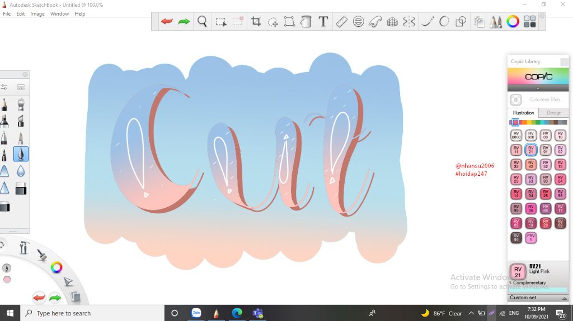This screenshot has height=321, width=573.
Task: Click the lagoon current pink color dot
Action: pyautogui.click(x=7, y=280)
